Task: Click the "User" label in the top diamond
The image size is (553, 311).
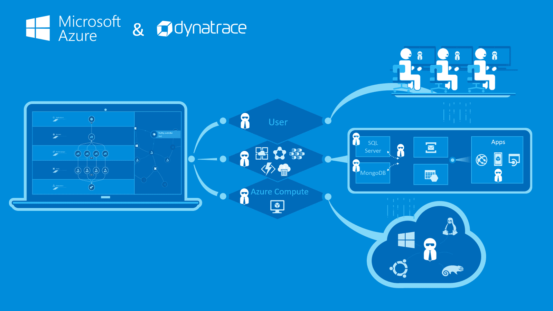Action: click(x=278, y=122)
